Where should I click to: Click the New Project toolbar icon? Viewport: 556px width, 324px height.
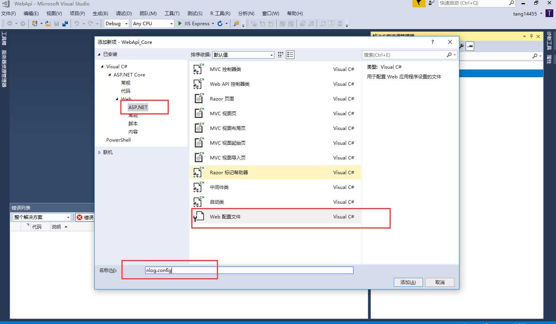coord(35,24)
